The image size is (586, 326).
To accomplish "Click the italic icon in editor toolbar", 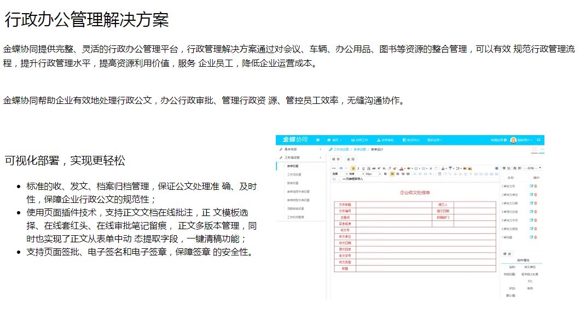I will (x=358, y=168).
